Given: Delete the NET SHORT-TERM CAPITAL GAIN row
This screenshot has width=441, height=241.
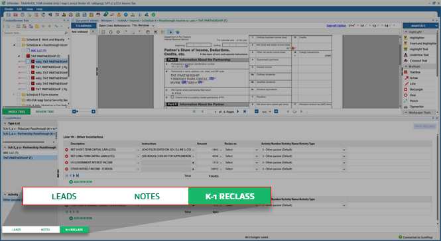Looking at the screenshot, I should pyautogui.click(x=67, y=150).
